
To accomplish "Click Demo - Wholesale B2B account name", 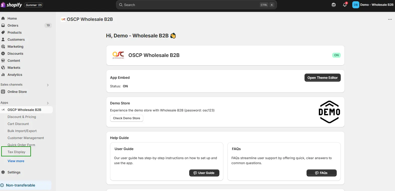I will point(377,5).
